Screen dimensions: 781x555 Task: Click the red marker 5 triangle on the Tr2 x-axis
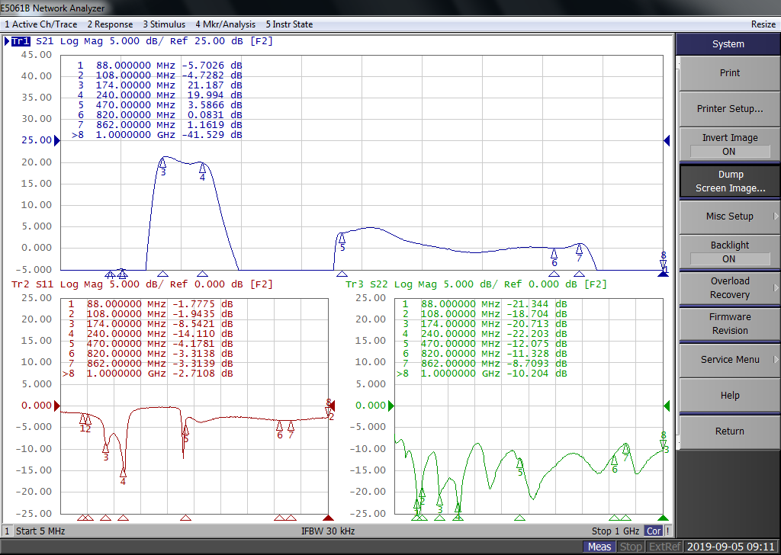click(x=185, y=518)
